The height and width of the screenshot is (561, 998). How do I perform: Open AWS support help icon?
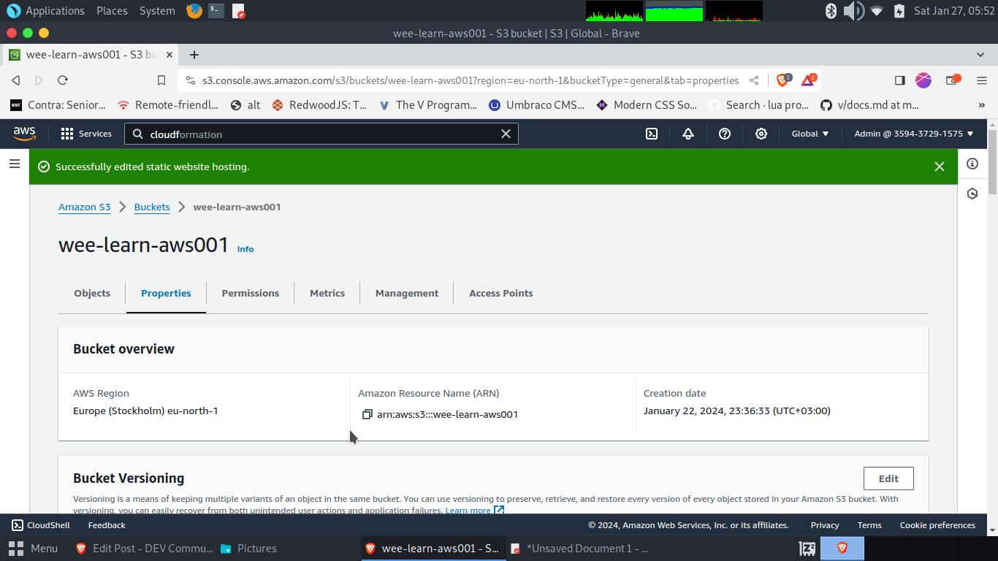725,134
